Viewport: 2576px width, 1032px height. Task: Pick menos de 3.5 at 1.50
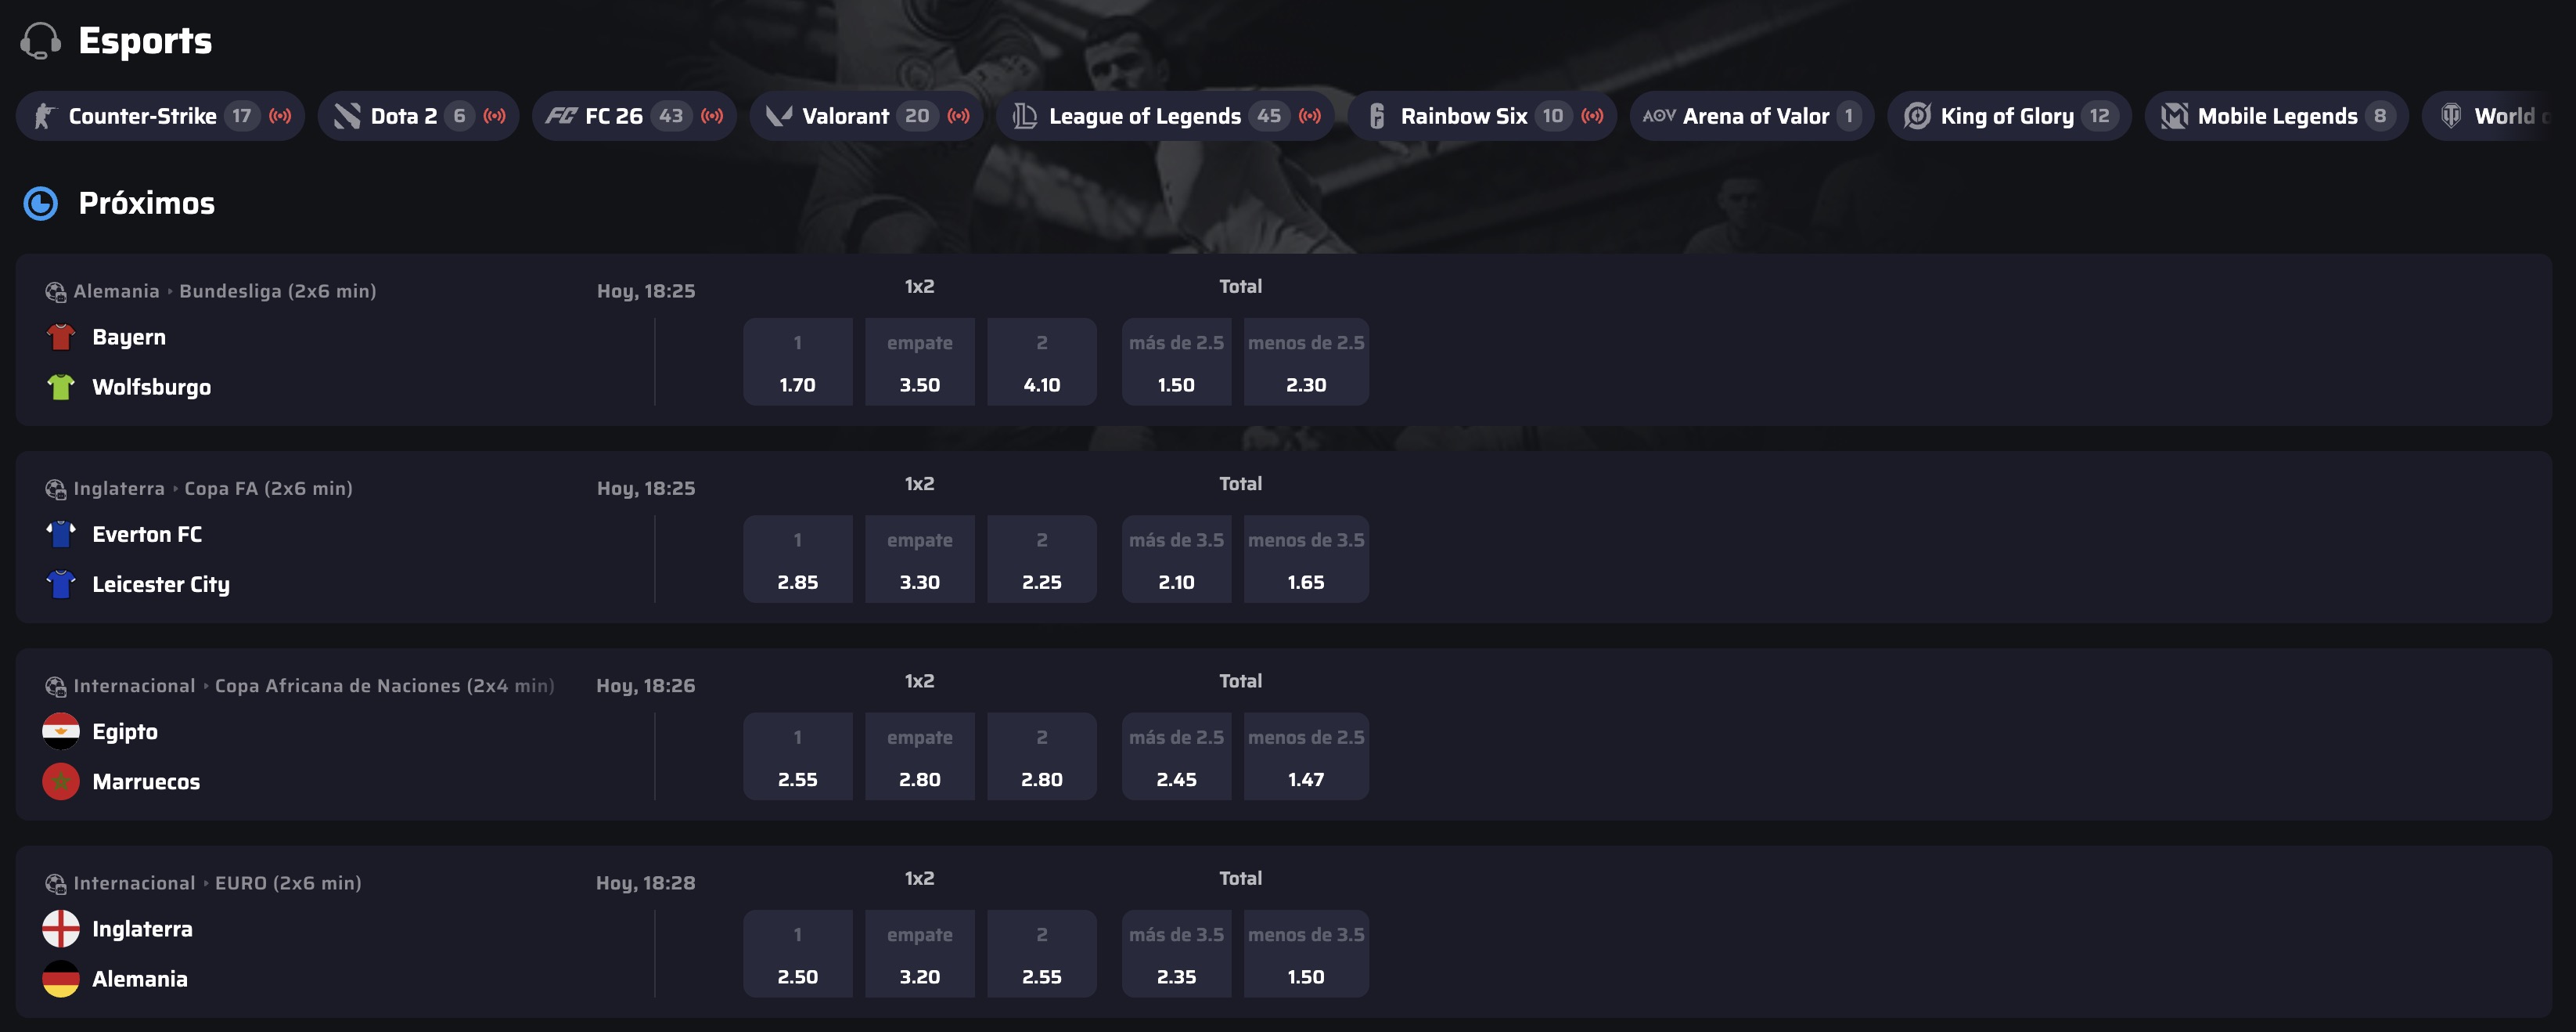(1306, 954)
